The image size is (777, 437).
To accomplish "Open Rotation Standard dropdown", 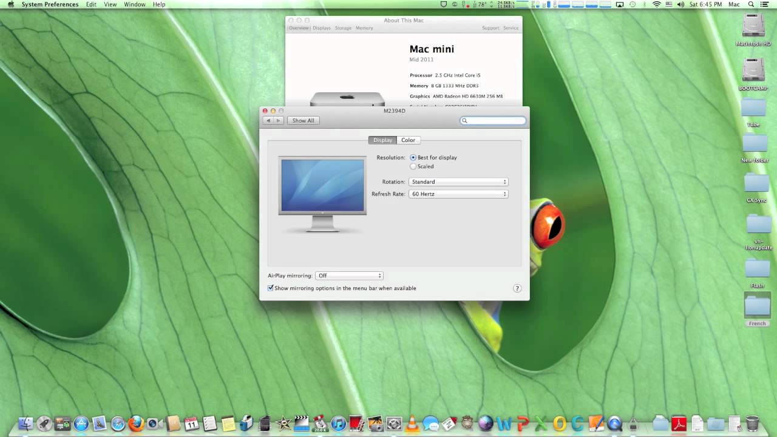I will click(x=458, y=182).
